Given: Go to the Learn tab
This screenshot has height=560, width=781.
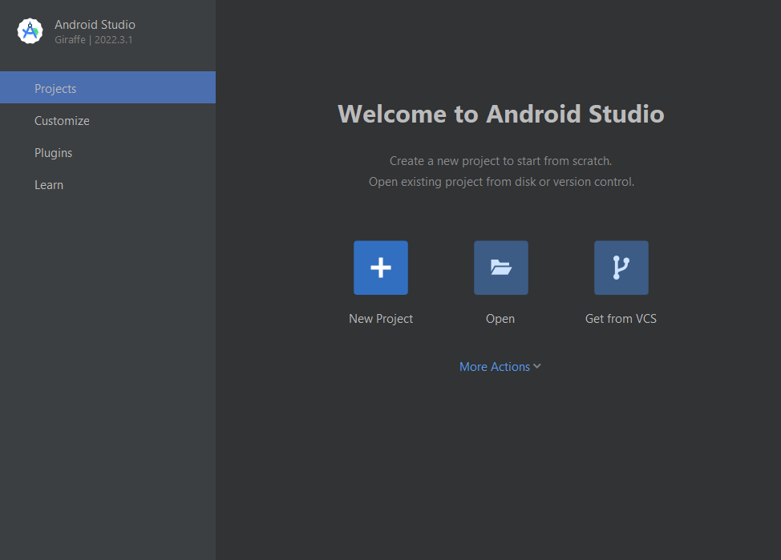Looking at the screenshot, I should click(49, 185).
